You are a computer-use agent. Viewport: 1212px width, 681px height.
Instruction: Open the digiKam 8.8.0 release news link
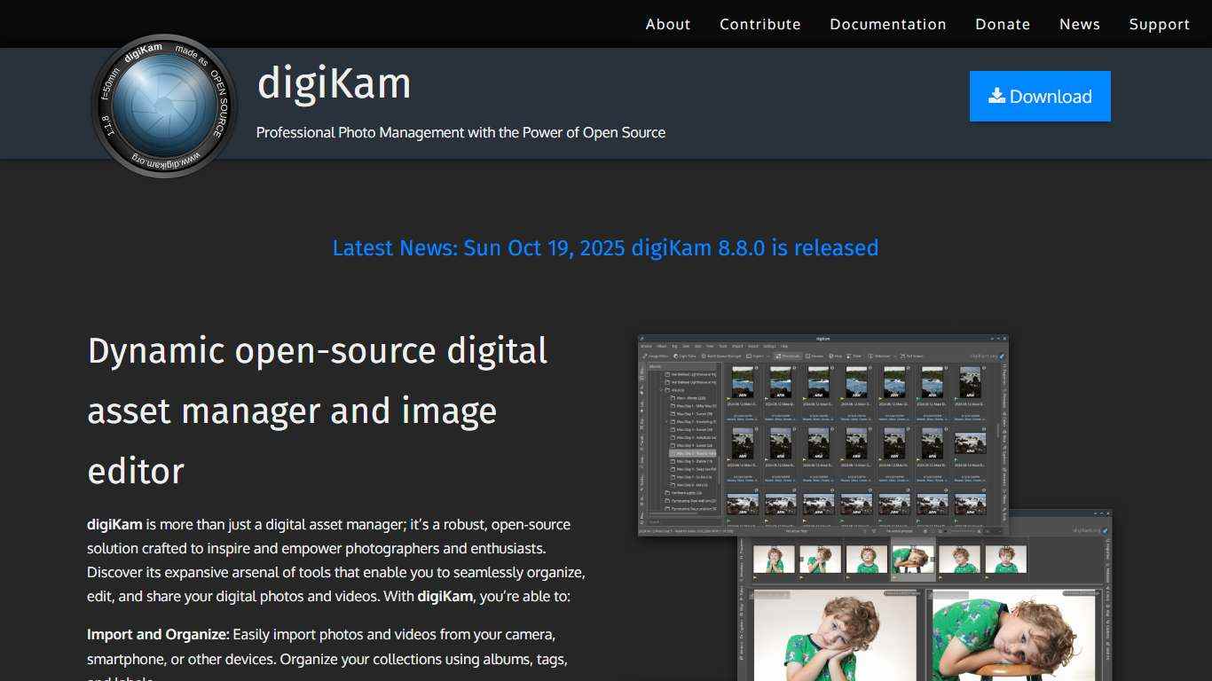pos(606,248)
